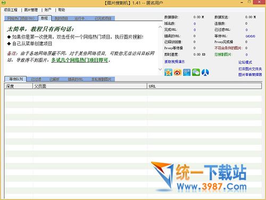Click the green 多试几个网络热门项目即可 link
Screen dimensions: 266x200
point(80,60)
